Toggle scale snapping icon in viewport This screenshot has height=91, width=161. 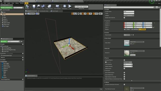(94, 14)
